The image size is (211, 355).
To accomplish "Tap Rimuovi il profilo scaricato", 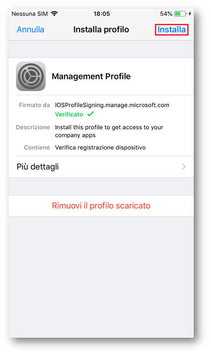I will [101, 205].
